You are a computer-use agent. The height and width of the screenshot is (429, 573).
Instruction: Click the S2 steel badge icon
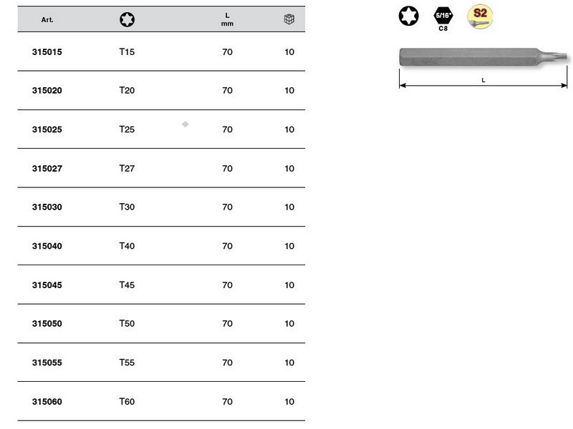tap(480, 16)
